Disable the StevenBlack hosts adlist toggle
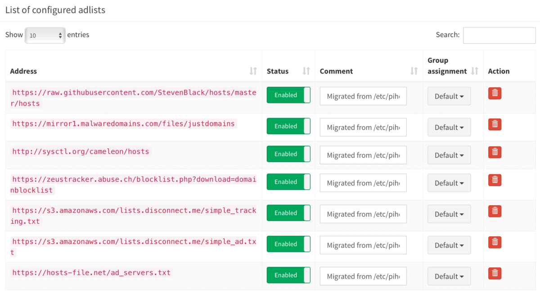Image resolution: width=540 pixels, height=292 pixels. point(288,95)
